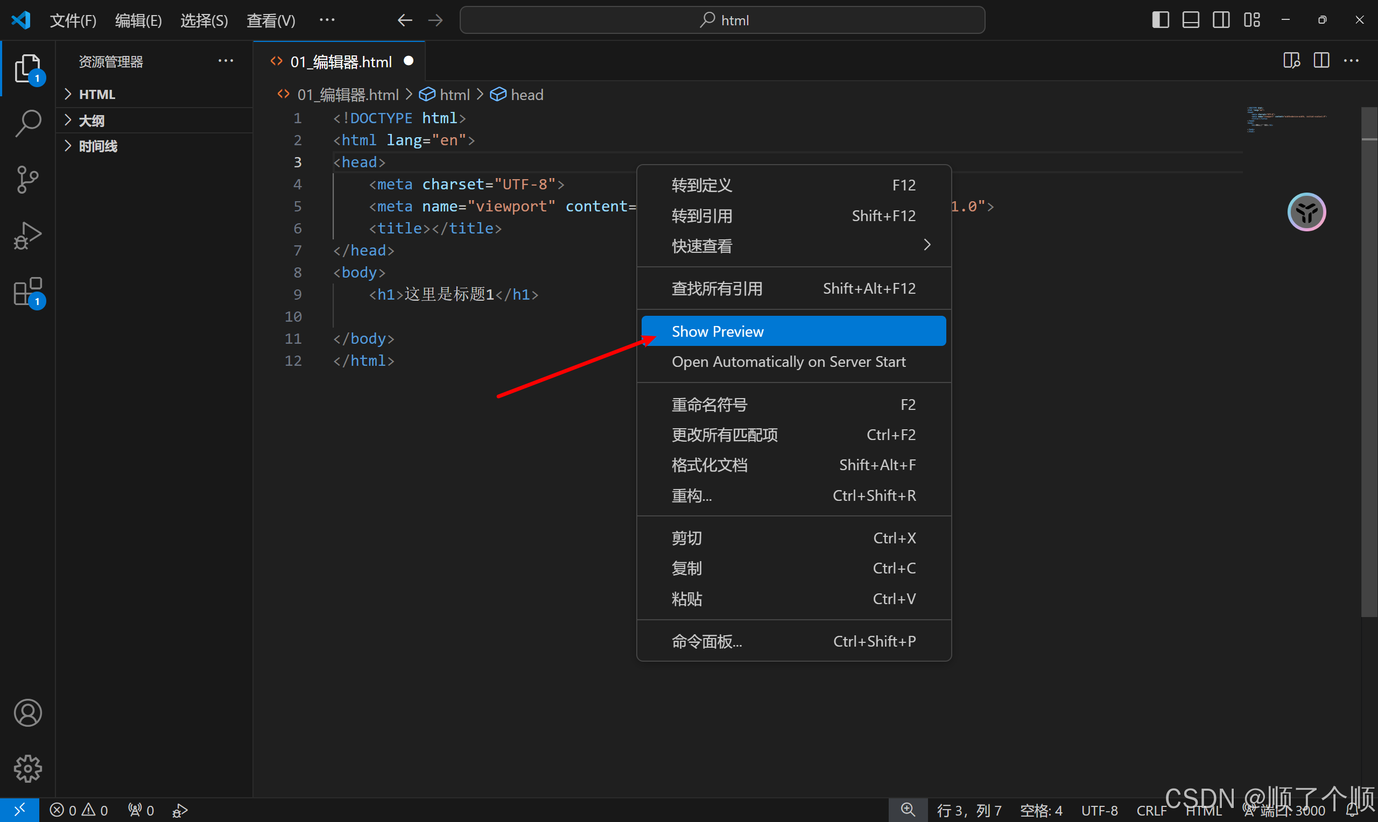Expand the 时间线 timeline section

pyautogui.click(x=154, y=146)
